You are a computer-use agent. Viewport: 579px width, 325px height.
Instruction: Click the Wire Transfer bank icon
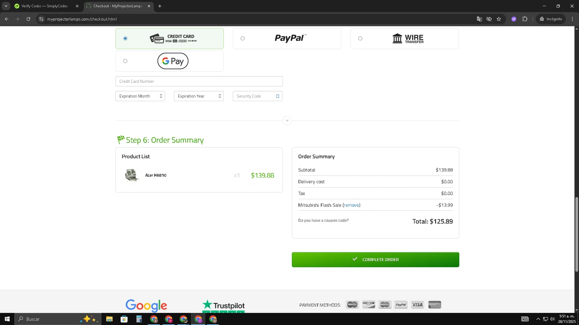(397, 39)
